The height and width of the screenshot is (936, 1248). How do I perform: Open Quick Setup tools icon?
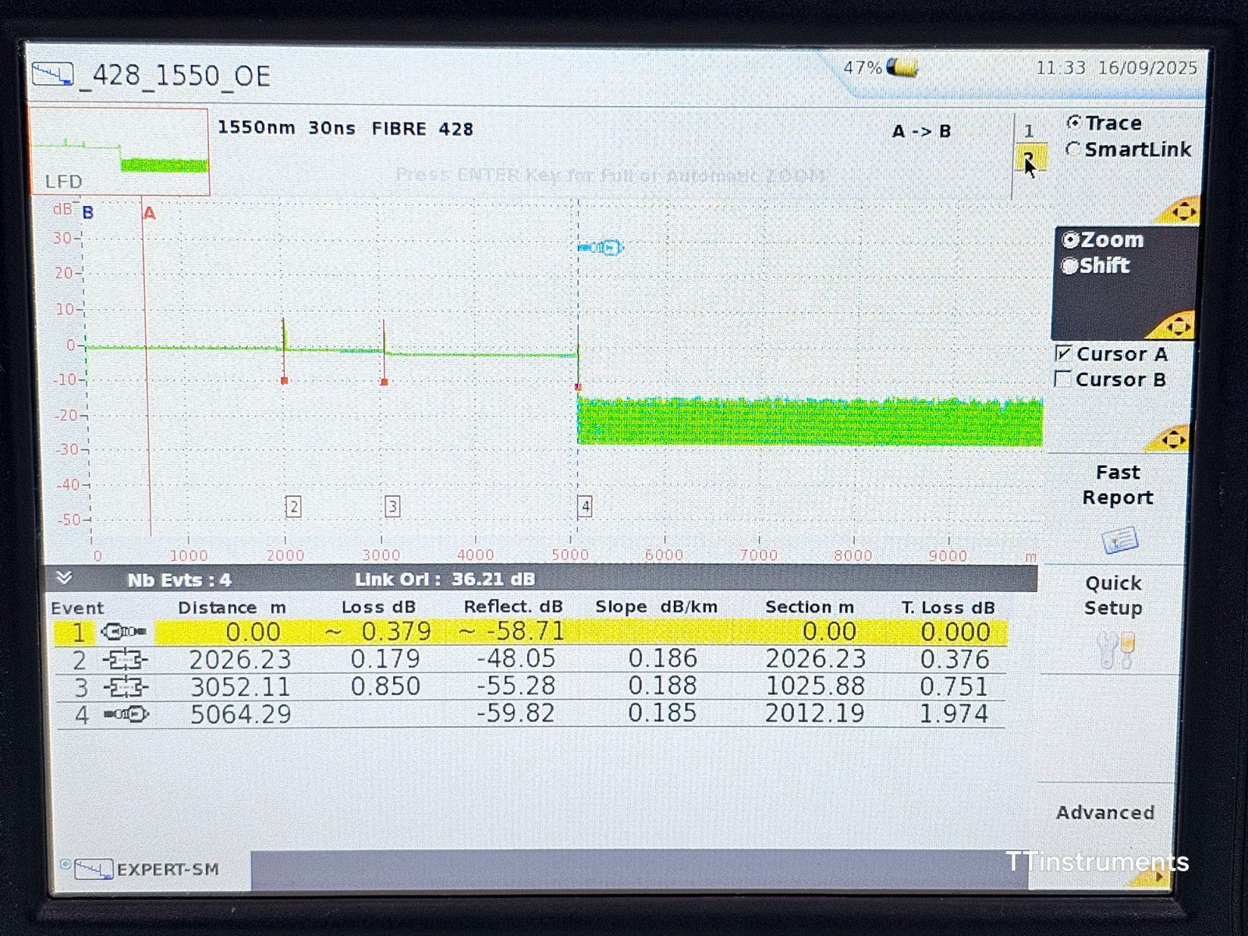[1116, 651]
